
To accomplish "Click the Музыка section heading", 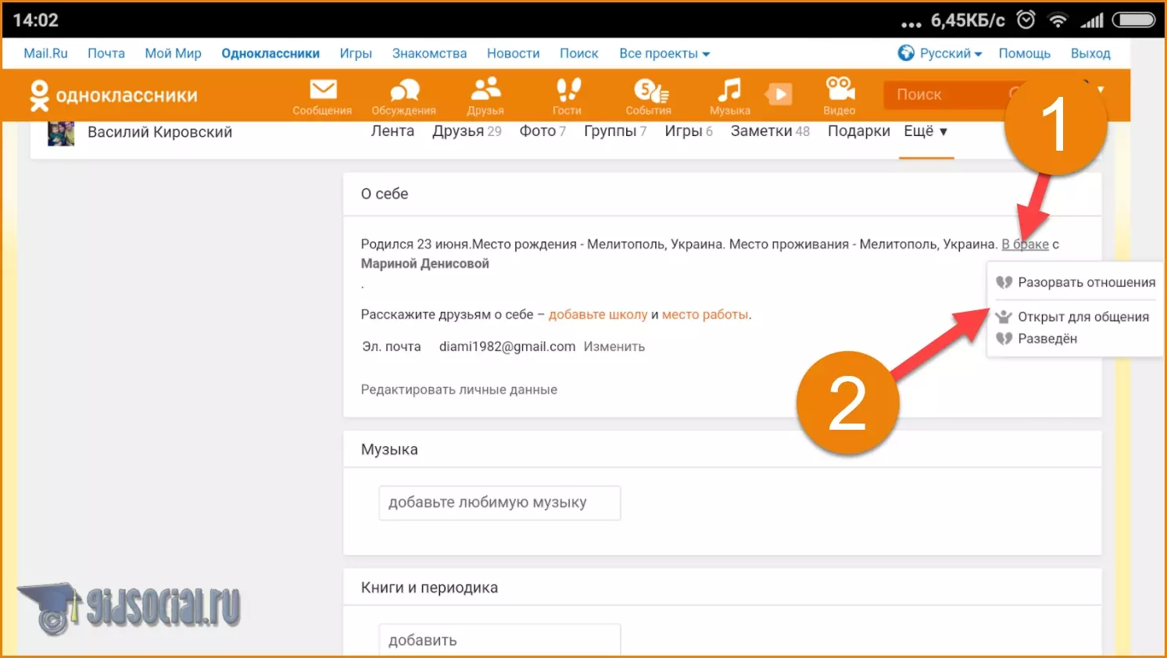I will click(x=389, y=449).
